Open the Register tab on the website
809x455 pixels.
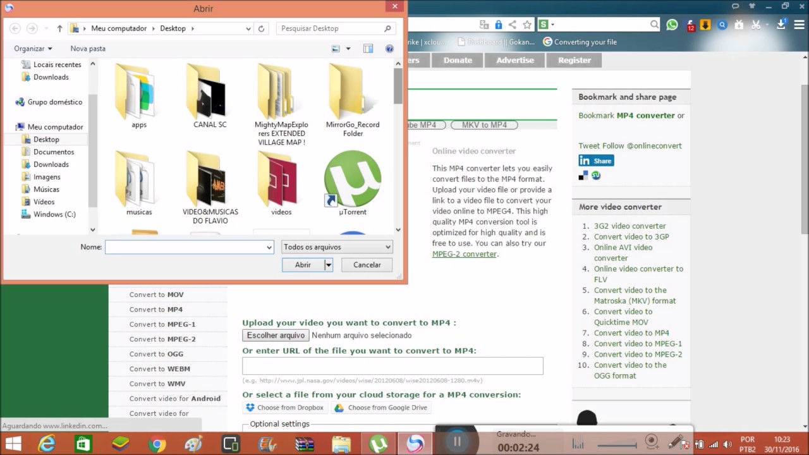click(x=575, y=60)
